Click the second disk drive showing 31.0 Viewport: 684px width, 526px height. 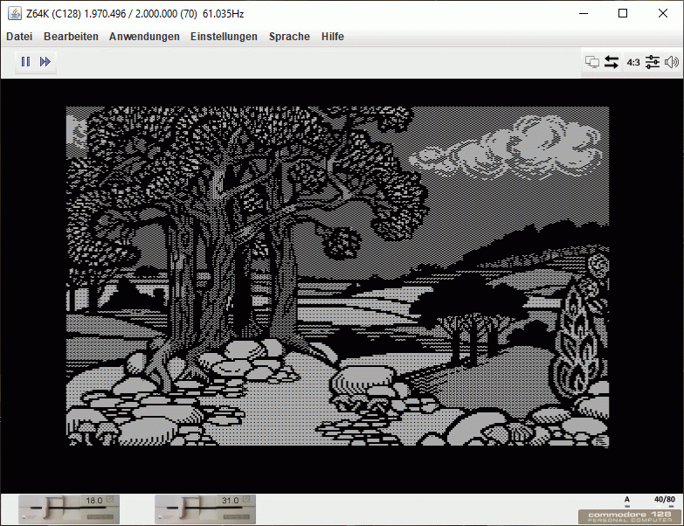(205, 509)
